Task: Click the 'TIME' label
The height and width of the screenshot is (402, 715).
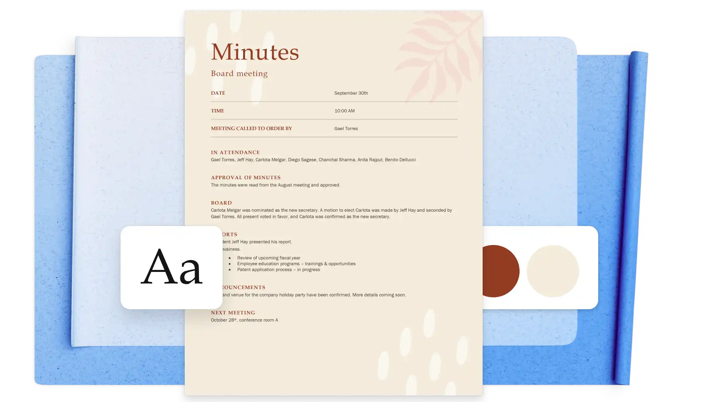Action: click(217, 111)
